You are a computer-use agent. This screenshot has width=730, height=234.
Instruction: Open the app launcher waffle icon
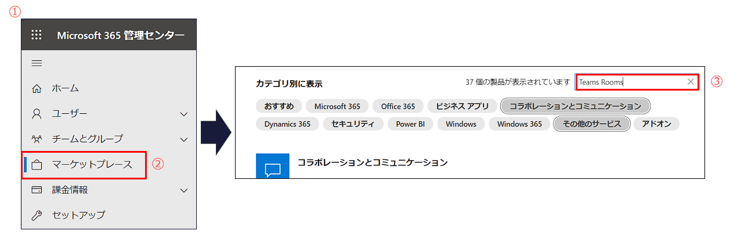tap(37, 35)
